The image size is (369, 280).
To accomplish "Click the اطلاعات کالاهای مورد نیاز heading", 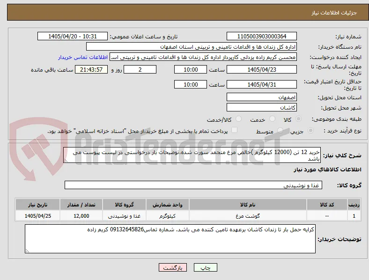I will point(327,169).
